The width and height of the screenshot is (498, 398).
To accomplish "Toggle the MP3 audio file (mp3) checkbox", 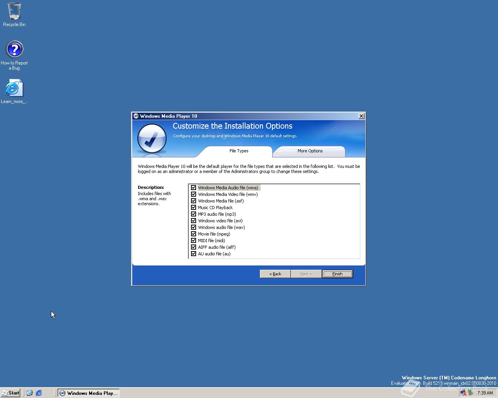I will 193,214.
